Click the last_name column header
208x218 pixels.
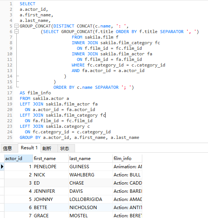click(x=91, y=159)
